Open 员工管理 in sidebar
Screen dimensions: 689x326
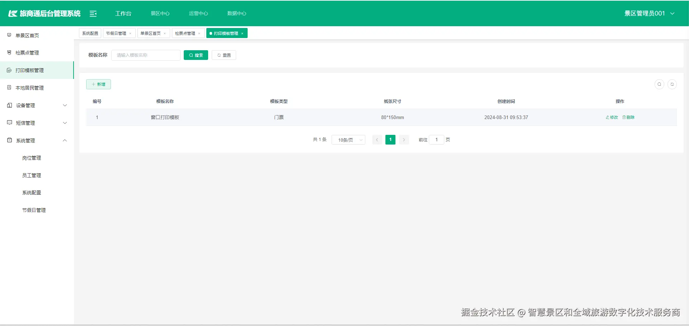point(32,175)
